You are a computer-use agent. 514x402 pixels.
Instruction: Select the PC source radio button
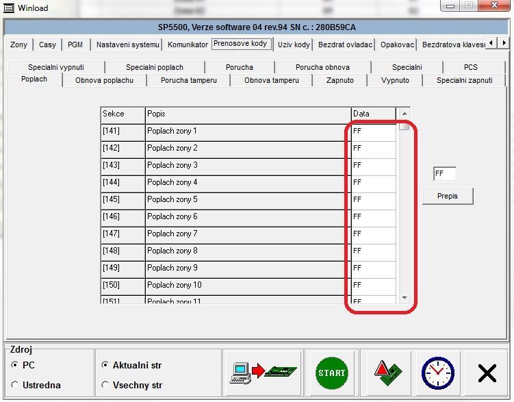tap(15, 366)
